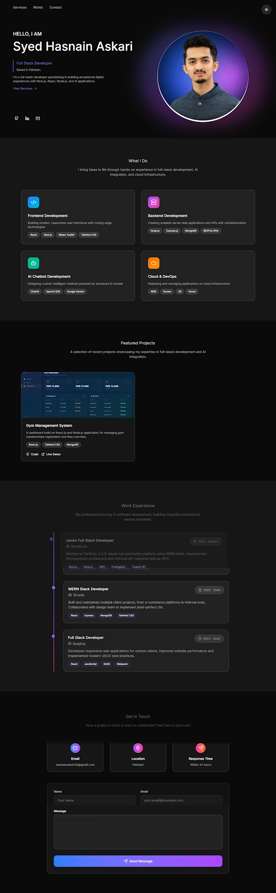Open the GitHub icon in hero
Viewport: 276px width, 893px height.
17,118
